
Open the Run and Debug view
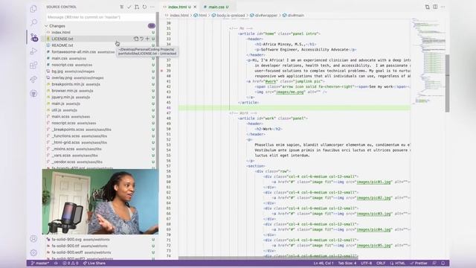[33, 51]
